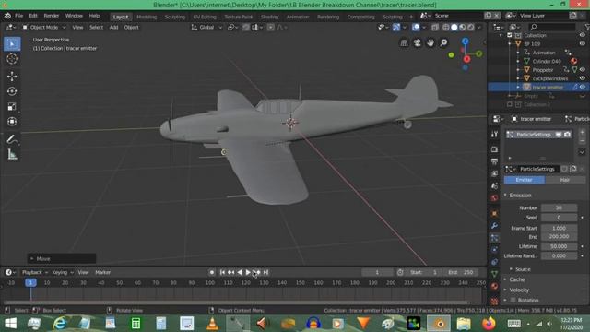Toggle particle system render camera icon

click(x=567, y=135)
